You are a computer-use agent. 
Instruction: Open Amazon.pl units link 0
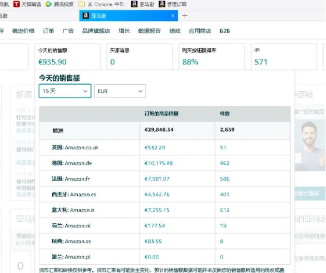tap(222, 257)
